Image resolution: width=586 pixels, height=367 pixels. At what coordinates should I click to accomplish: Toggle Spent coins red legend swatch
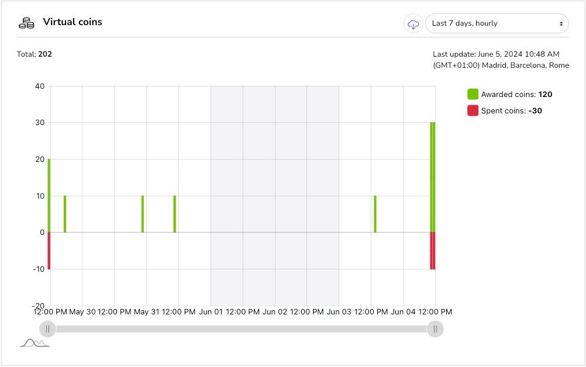tap(473, 110)
